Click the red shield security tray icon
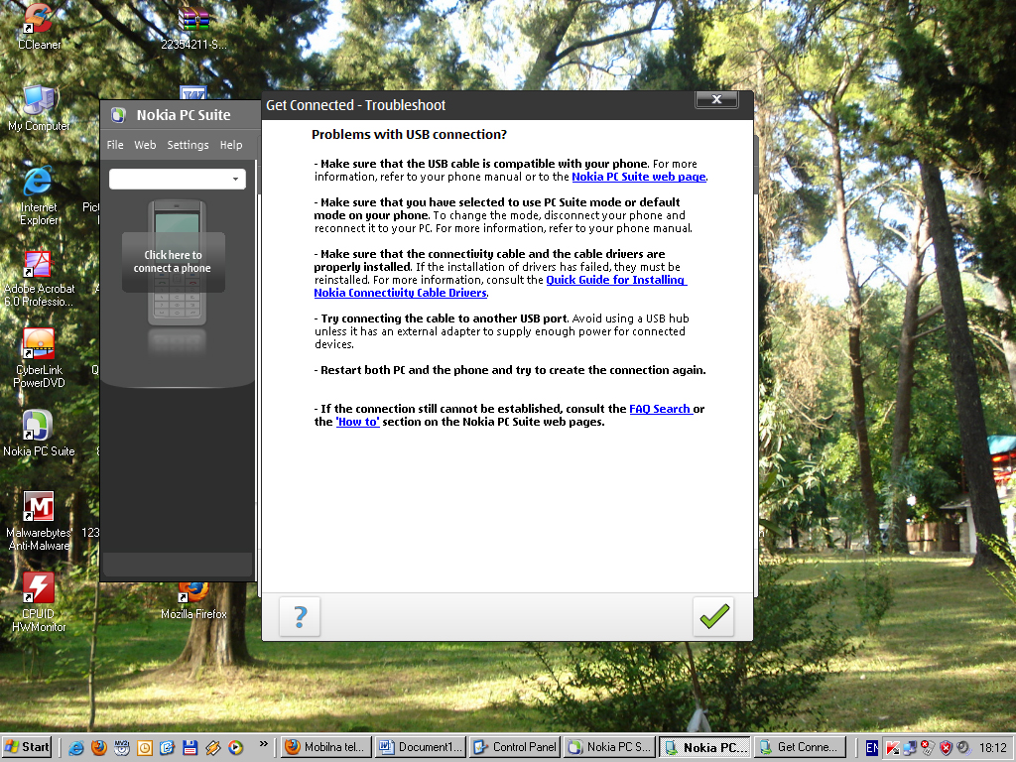The height and width of the screenshot is (762, 1016). [x=946, y=748]
